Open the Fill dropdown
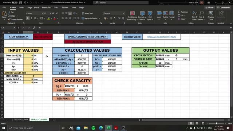The height and width of the screenshot is (131, 233). [x=181, y=15]
